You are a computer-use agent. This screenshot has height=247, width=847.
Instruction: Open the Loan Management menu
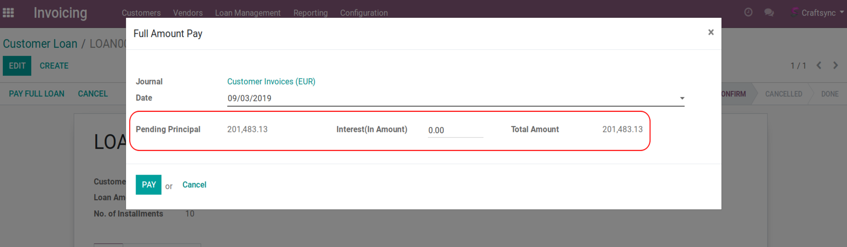point(248,13)
